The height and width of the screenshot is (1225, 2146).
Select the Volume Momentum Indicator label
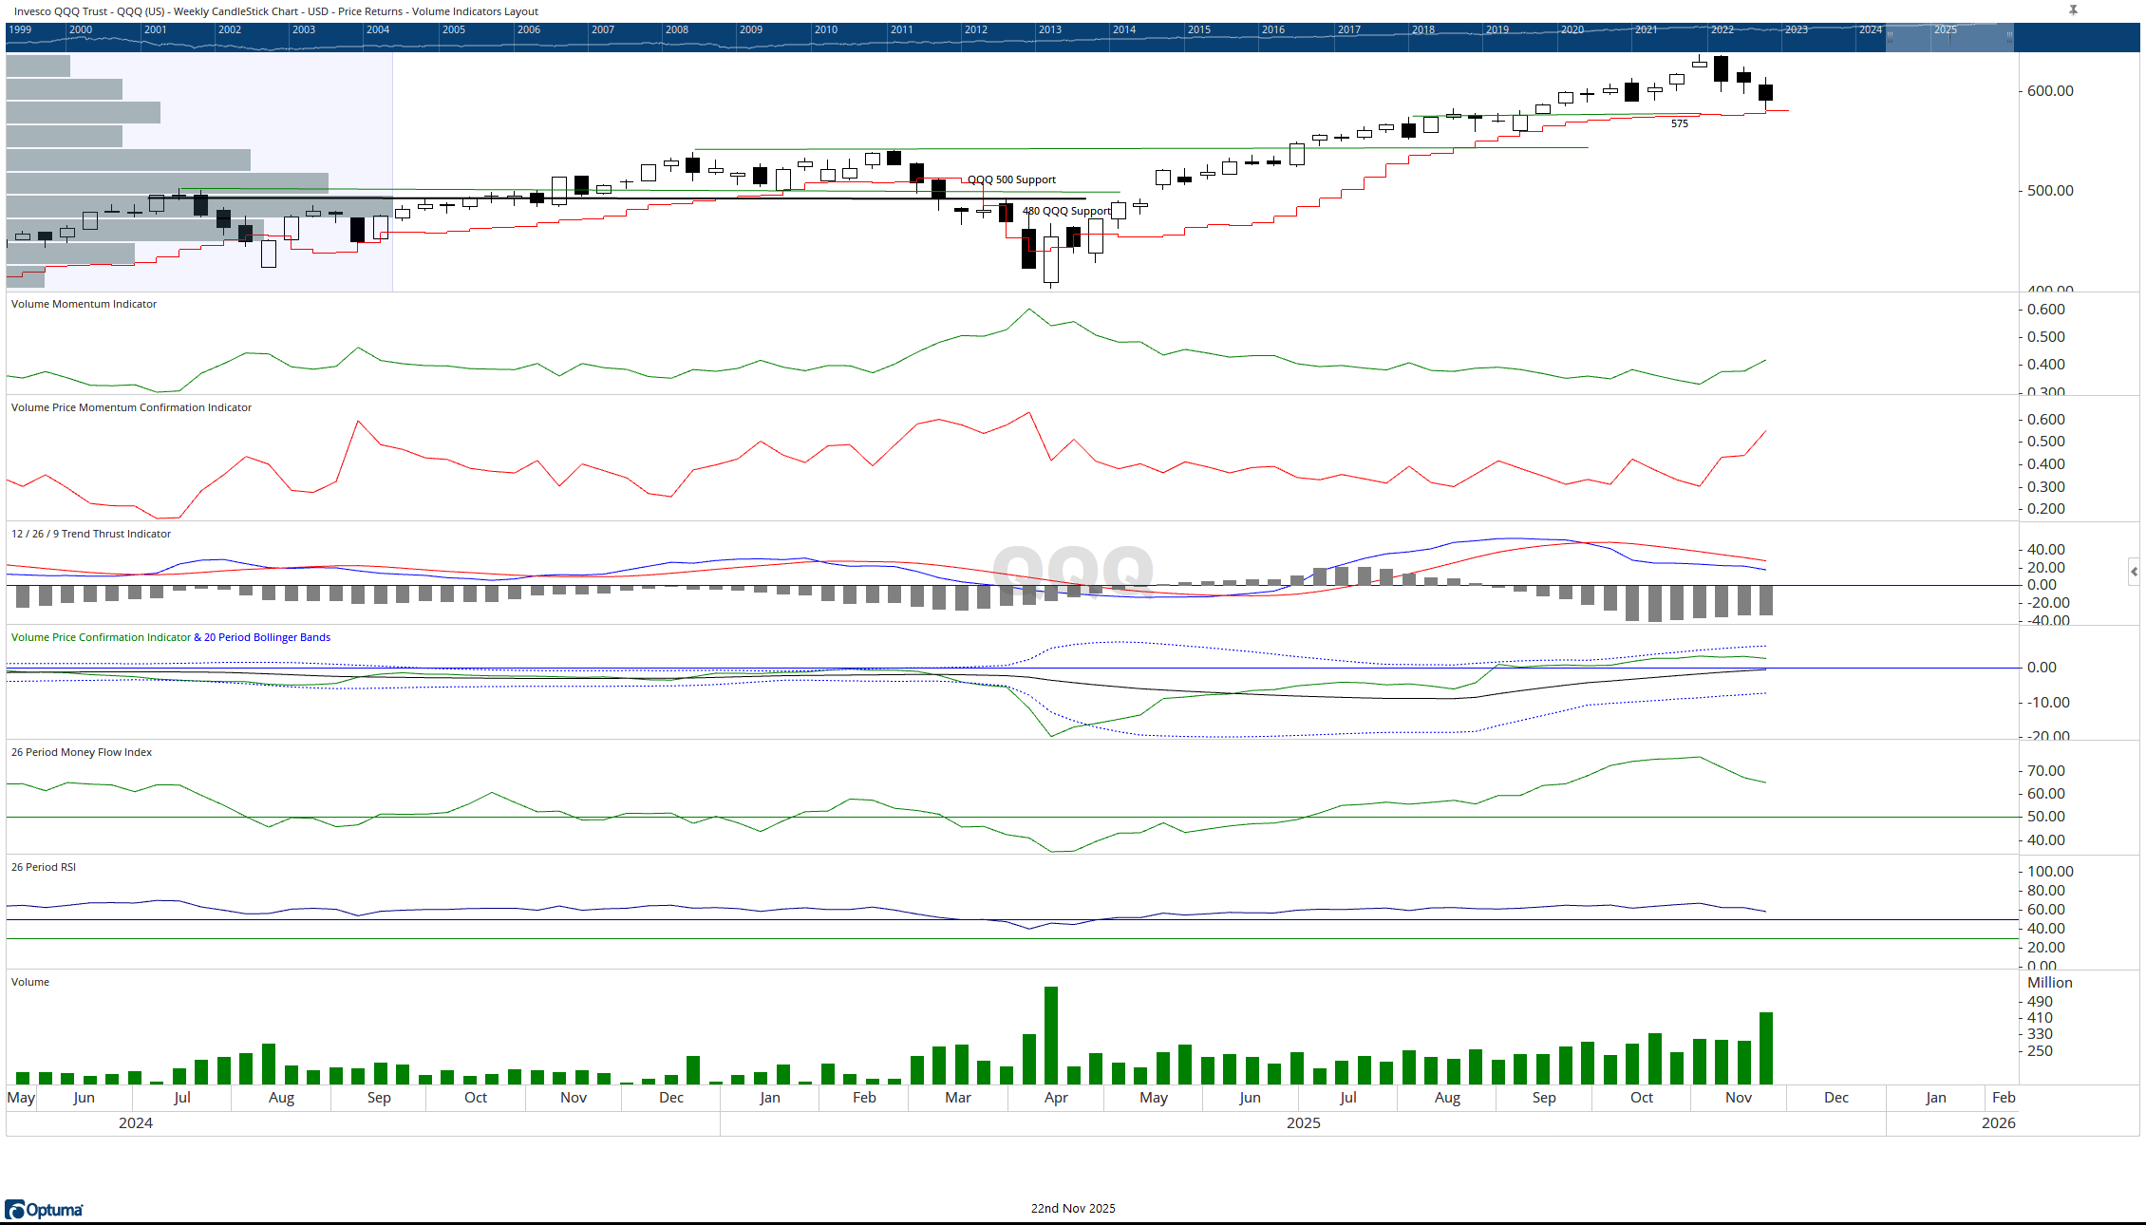[x=84, y=304]
